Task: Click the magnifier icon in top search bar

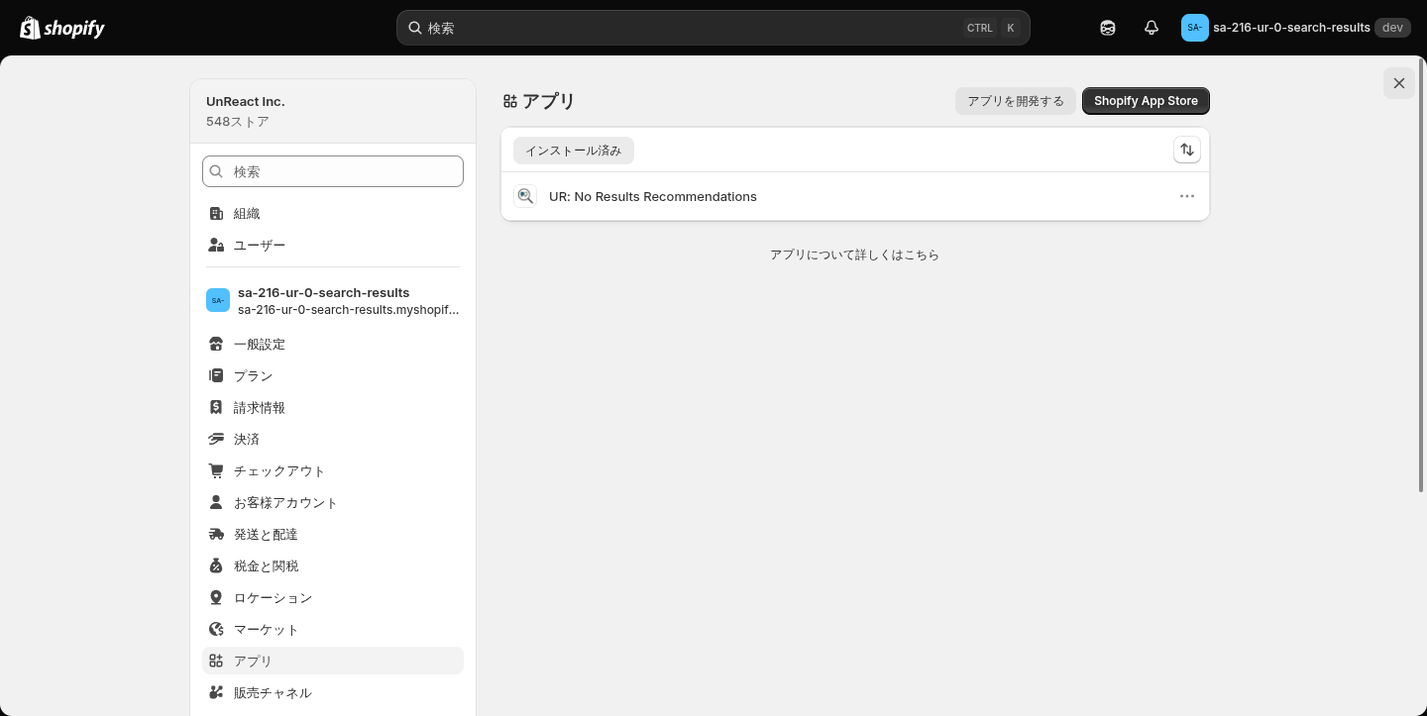Action: pos(415,28)
